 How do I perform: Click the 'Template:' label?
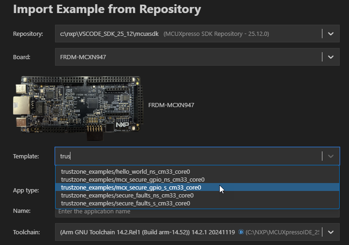coord(26,157)
